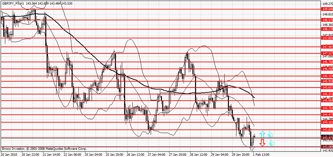
Task: Select thumbs-up icon beside the up arrow
Action: point(270,134)
